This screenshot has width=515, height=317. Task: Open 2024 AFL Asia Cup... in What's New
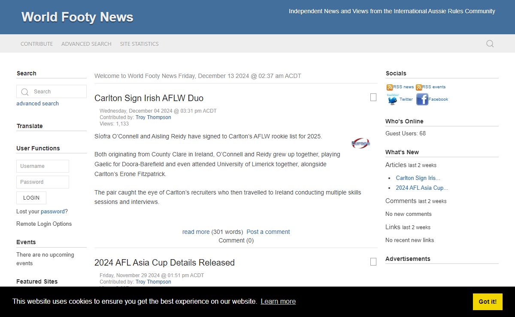click(x=422, y=188)
